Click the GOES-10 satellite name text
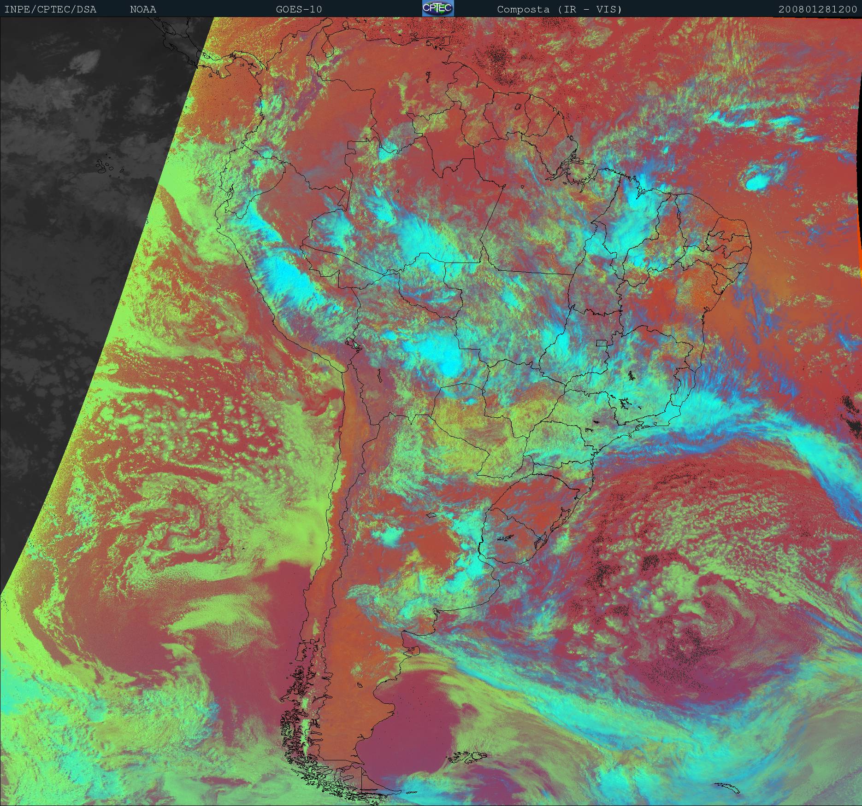 pyautogui.click(x=299, y=9)
